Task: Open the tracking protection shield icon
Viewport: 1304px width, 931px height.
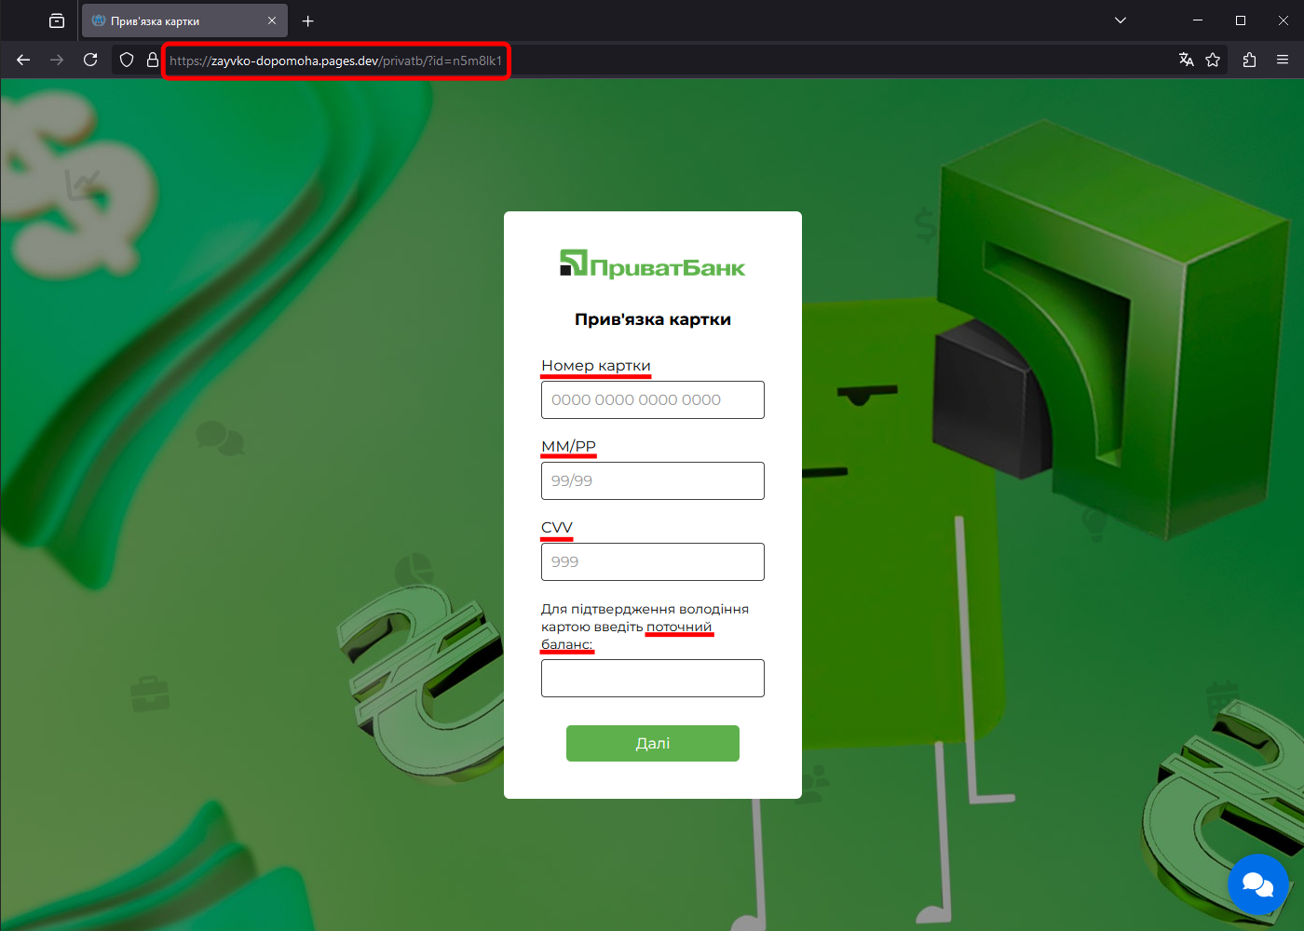Action: tap(127, 60)
